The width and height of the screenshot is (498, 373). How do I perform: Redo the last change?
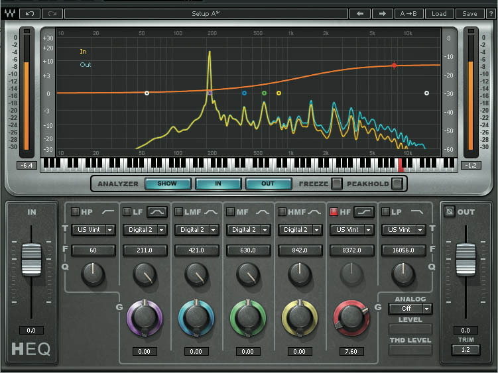point(52,14)
